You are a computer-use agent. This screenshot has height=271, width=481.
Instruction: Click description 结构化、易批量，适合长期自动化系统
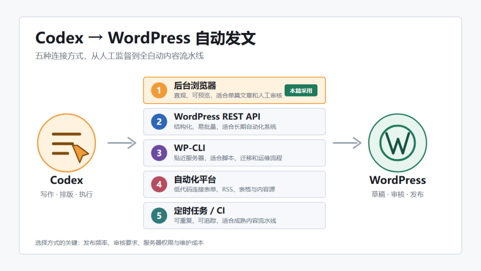[x=225, y=127]
